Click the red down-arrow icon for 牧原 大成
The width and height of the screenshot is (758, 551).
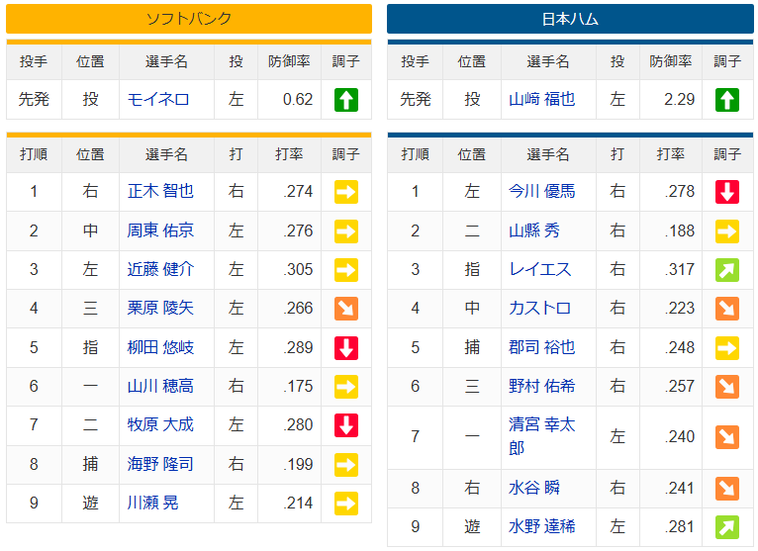coord(346,424)
